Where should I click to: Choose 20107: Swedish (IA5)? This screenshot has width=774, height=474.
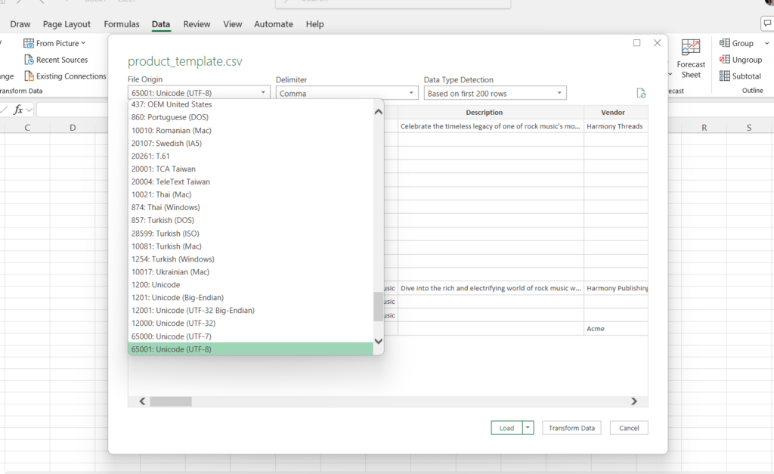[x=251, y=143]
